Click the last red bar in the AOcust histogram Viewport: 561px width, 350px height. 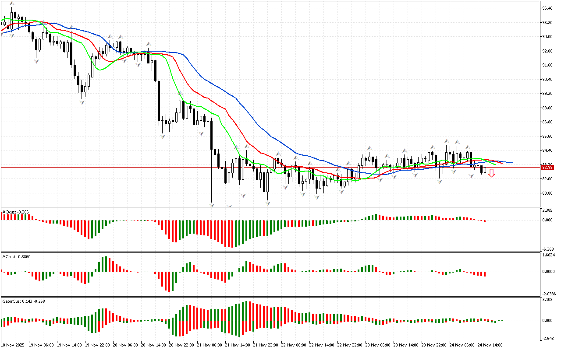[x=485, y=221]
